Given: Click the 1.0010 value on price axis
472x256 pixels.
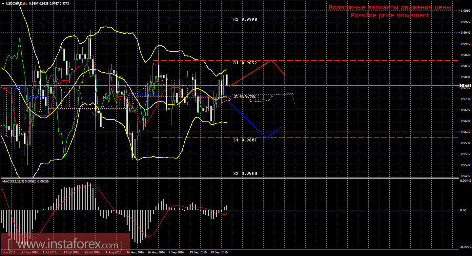Looking at the screenshot, I should point(465,11).
